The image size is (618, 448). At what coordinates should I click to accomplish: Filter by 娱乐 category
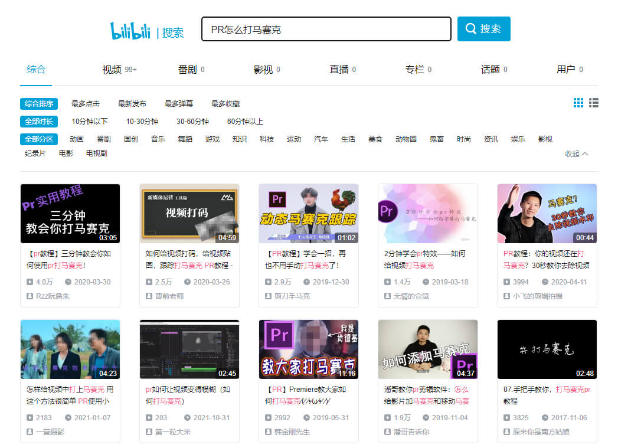[x=518, y=139]
